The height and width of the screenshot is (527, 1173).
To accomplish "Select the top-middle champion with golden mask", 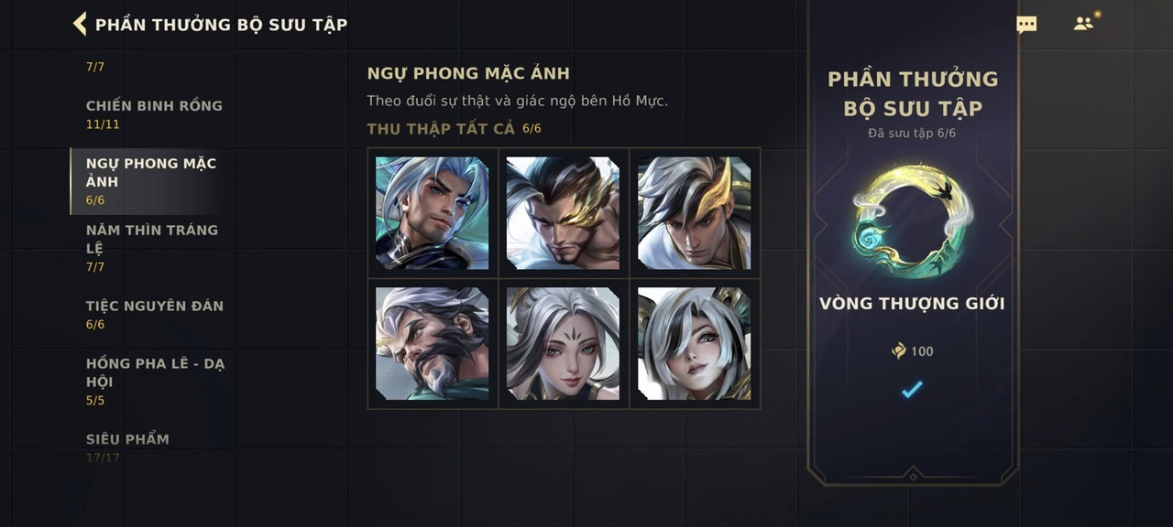I will pyautogui.click(x=563, y=213).
